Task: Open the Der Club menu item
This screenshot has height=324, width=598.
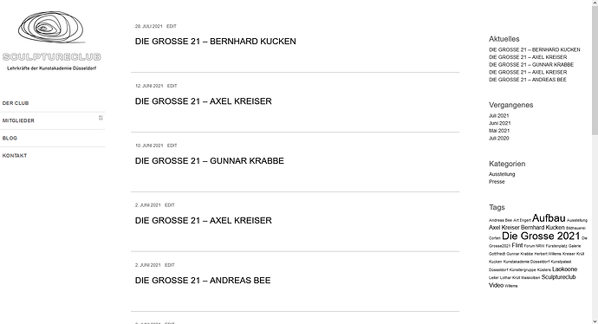Action: point(16,103)
